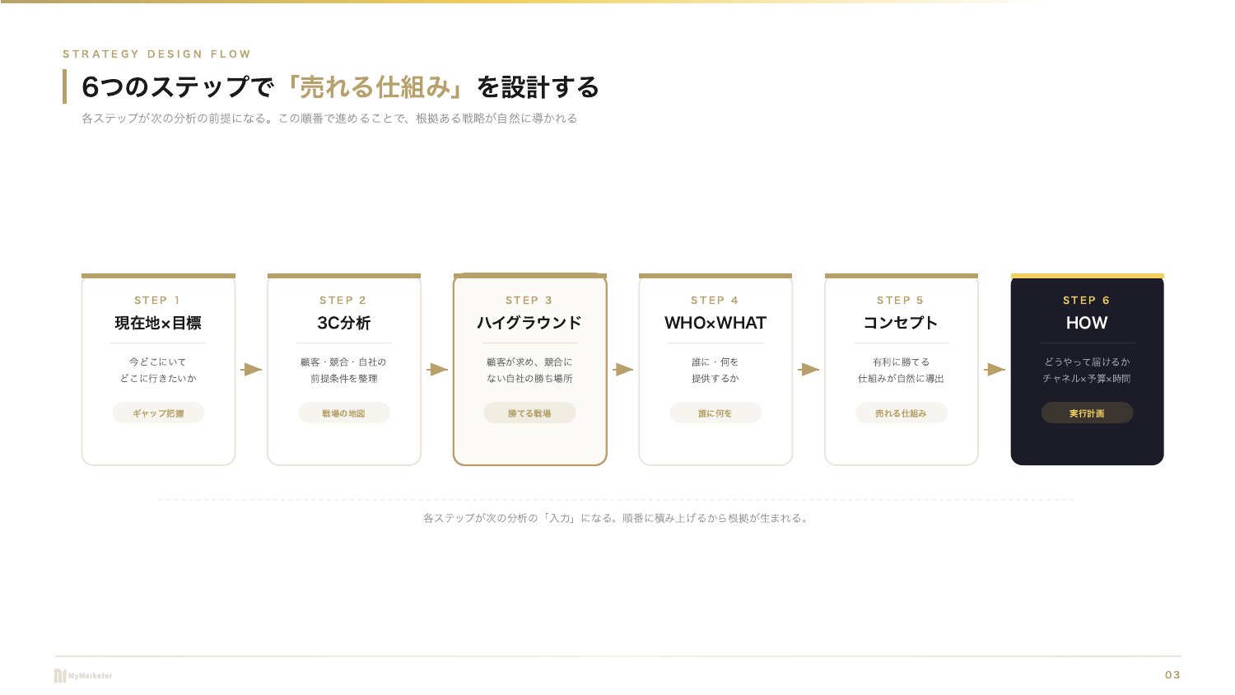The image size is (1235, 695).
Task: Click the STEP 4 label
Action: tap(715, 301)
